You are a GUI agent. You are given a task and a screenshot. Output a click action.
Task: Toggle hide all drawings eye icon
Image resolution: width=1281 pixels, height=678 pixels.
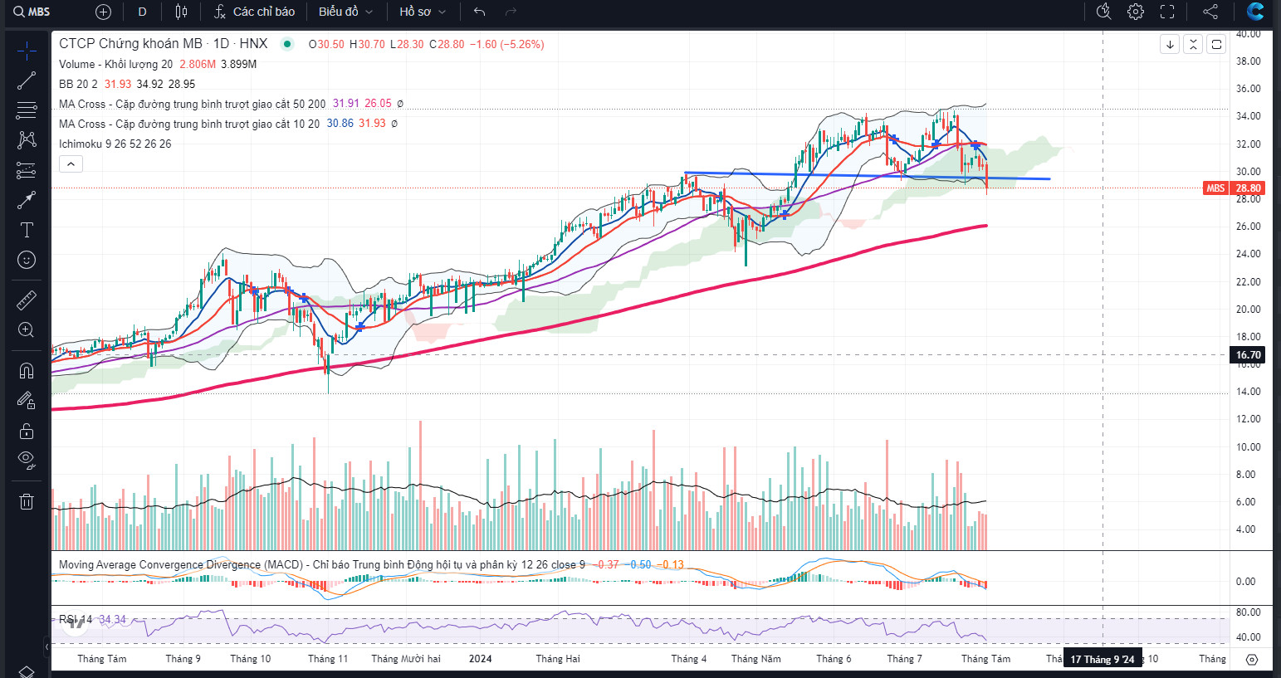pyautogui.click(x=27, y=461)
